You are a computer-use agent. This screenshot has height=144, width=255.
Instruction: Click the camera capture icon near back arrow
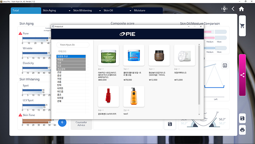tap(224, 9)
